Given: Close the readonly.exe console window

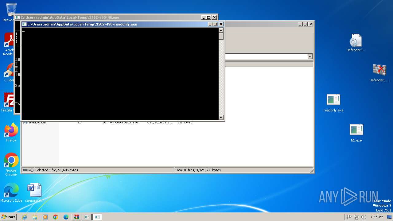Looking at the screenshot, I should pos(221,24).
